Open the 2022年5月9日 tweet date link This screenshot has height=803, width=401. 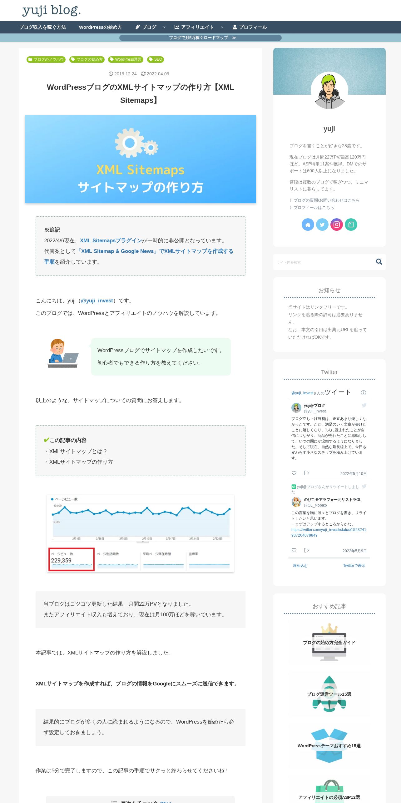[x=354, y=551]
